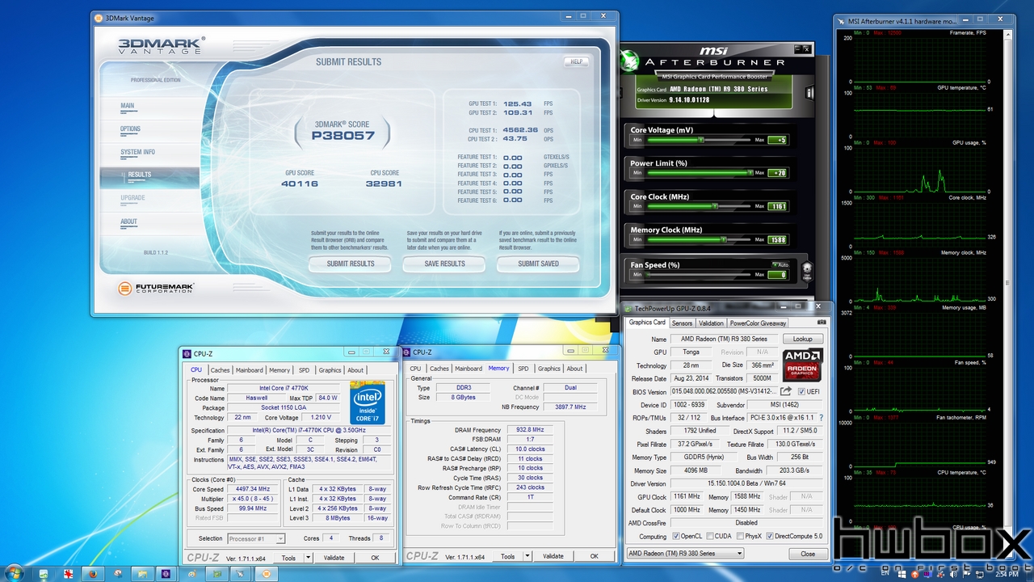
Task: Click the Help button in 3DMark Vantage
Action: tap(576, 61)
